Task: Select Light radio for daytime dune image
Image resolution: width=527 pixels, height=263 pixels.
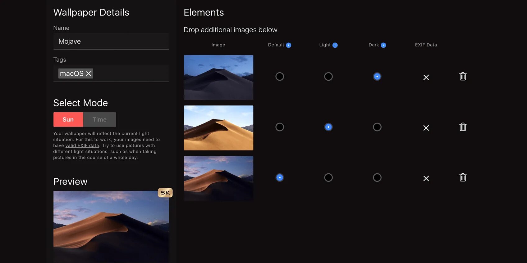Action: pos(328,127)
